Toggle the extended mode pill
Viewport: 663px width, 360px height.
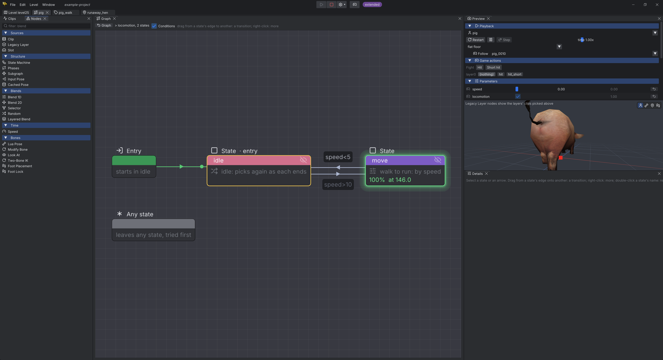pos(372,5)
